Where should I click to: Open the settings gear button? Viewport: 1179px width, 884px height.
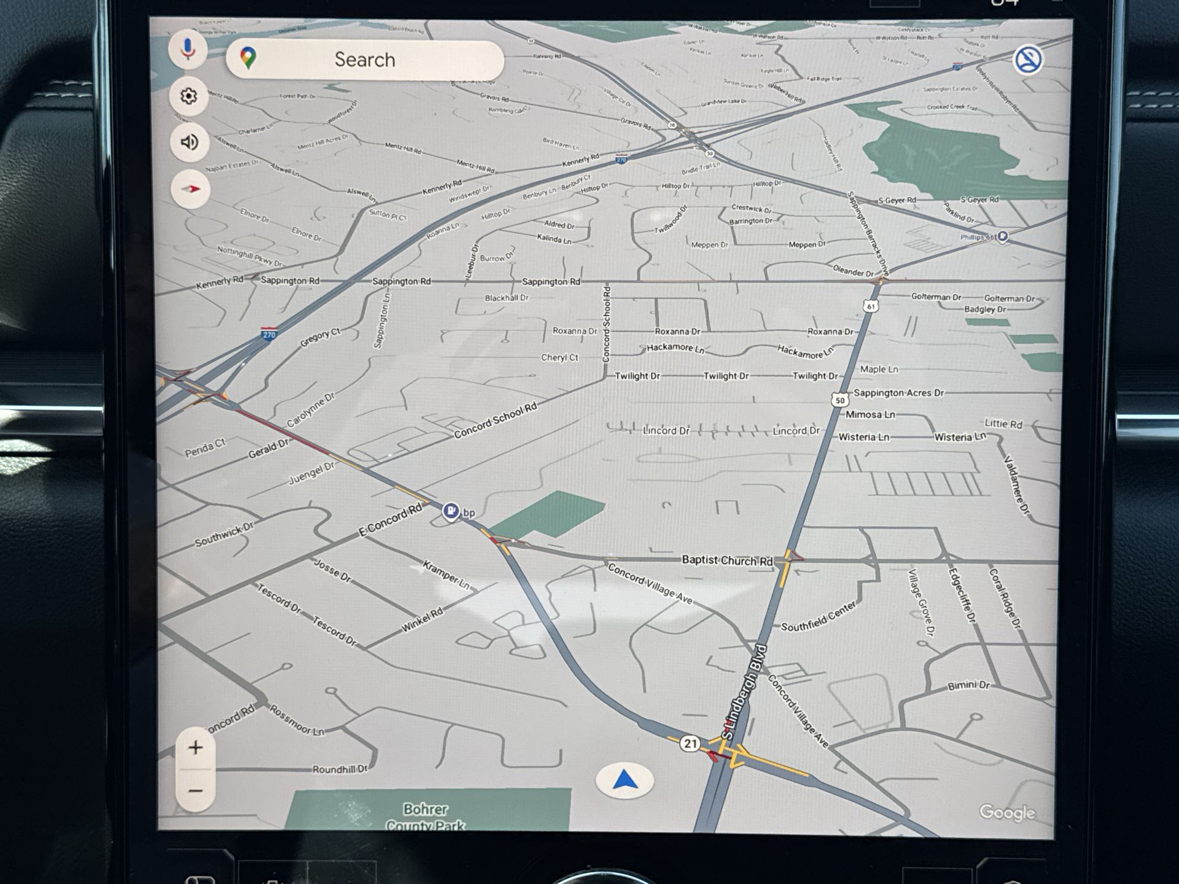tap(189, 96)
